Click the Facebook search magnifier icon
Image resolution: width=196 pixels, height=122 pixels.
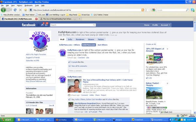94,25
